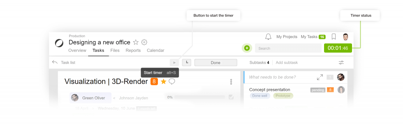This screenshot has width=403, height=124.
Task: Open the Reports tab
Action: click(x=133, y=51)
